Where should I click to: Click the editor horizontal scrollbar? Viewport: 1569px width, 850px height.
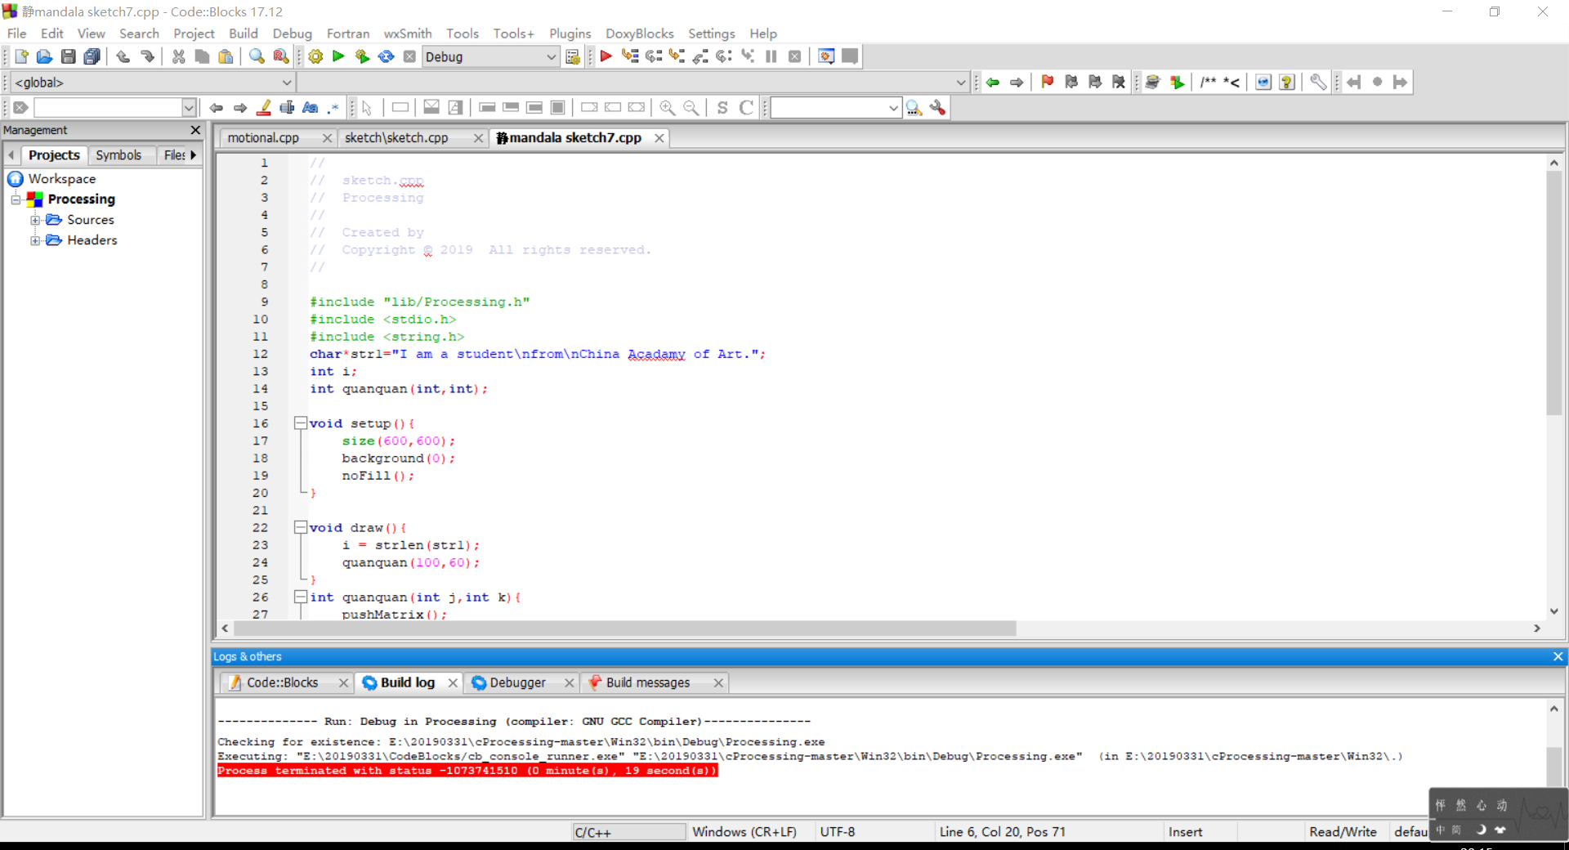point(624,629)
